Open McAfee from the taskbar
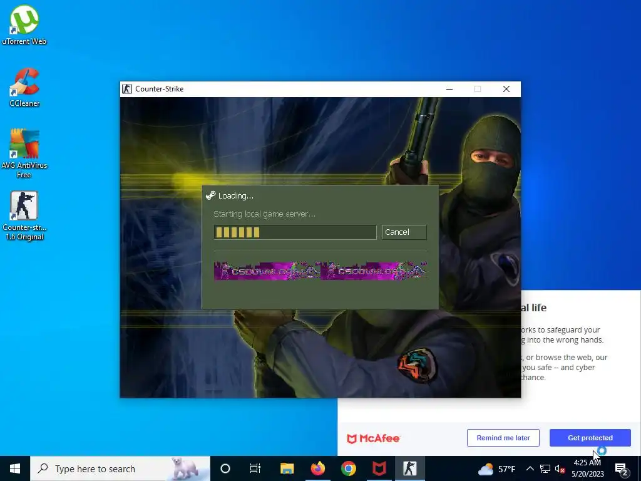Screen dimensions: 641x481 pos(379,468)
